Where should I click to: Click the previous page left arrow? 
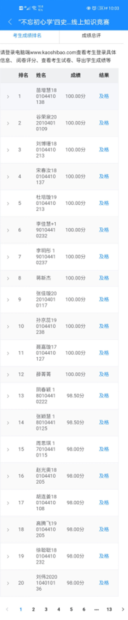[x=7, y=609]
